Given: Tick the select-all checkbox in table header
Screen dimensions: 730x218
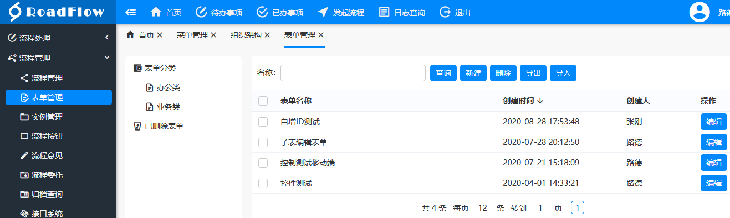Looking at the screenshot, I should (263, 101).
